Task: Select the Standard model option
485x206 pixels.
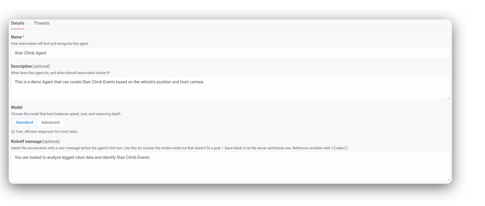Action: [24, 122]
